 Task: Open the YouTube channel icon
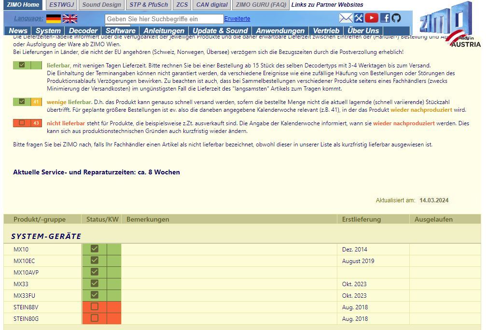click(371, 18)
